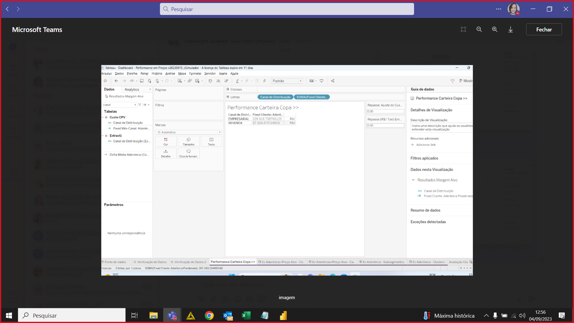
Task: Select the Fonte de dados tab
Action: click(x=114, y=262)
